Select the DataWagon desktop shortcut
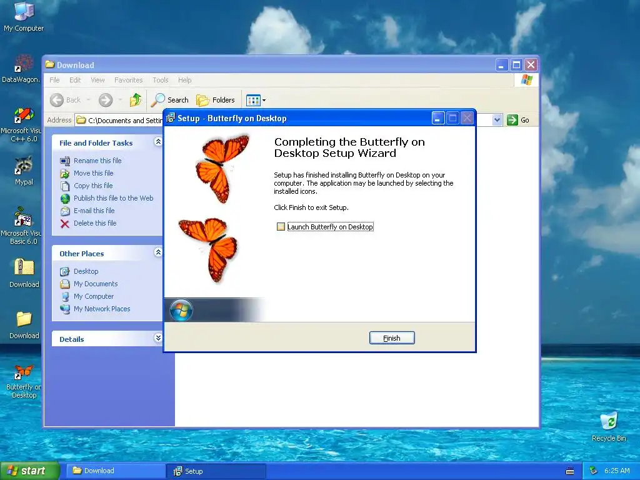 click(21, 69)
